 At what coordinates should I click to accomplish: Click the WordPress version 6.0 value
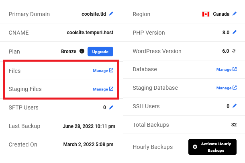tap(226, 51)
